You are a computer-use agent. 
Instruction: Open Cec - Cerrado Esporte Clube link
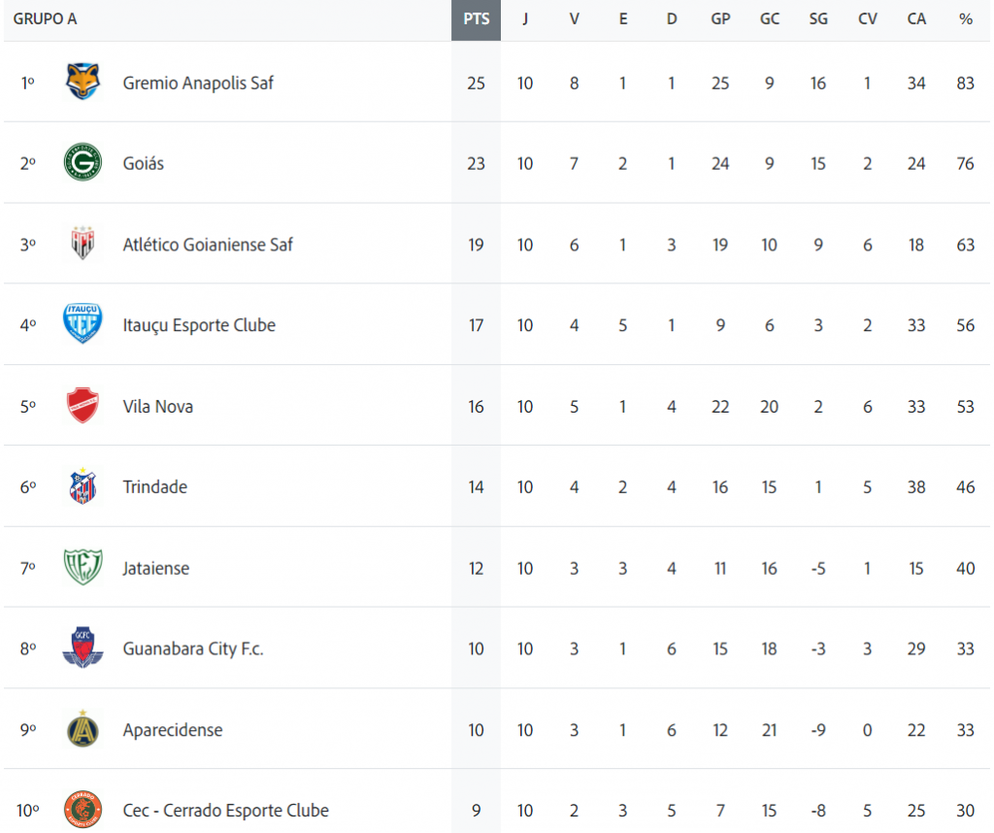[x=225, y=810]
